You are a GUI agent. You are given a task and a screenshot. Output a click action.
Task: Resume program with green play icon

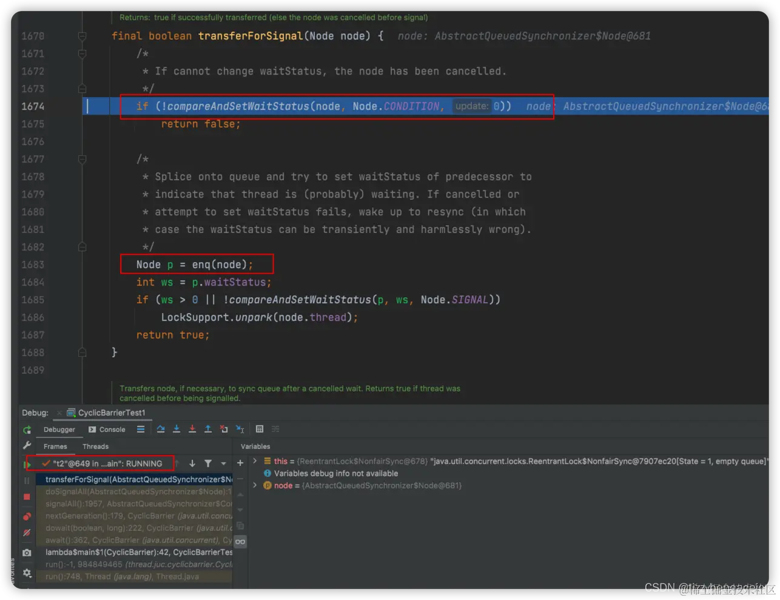point(27,465)
